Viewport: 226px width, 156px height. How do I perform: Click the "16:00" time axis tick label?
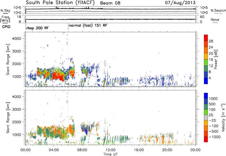[x=139, y=150]
